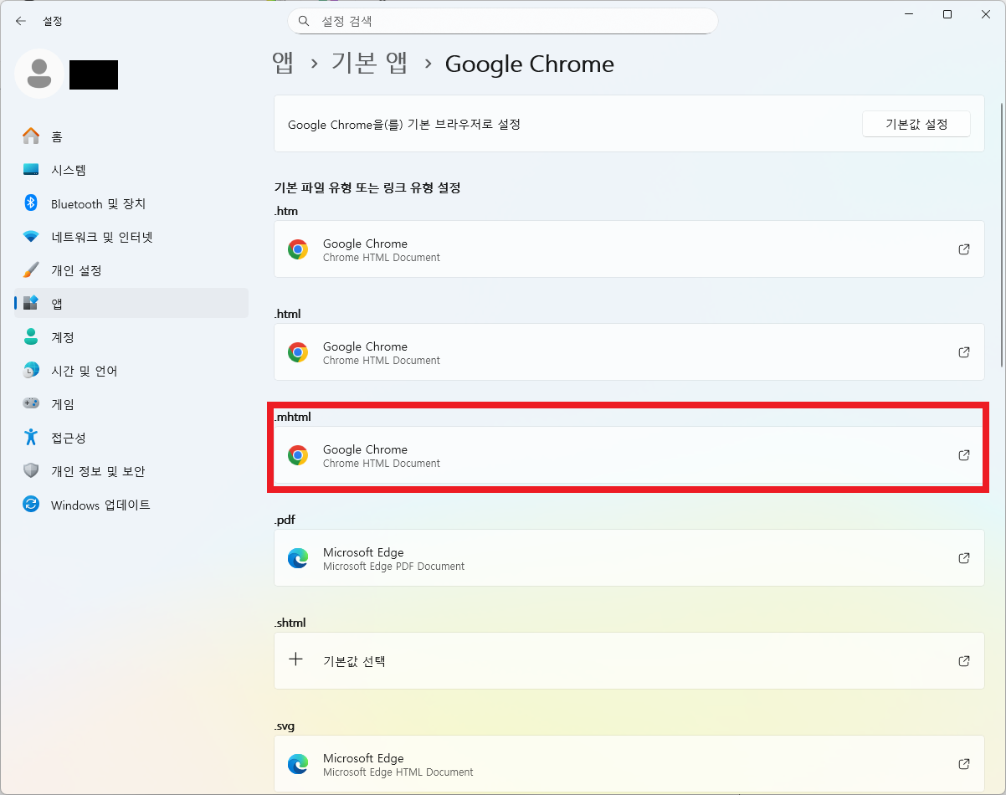
Task: Click the .svg extension label
Action: point(285,726)
